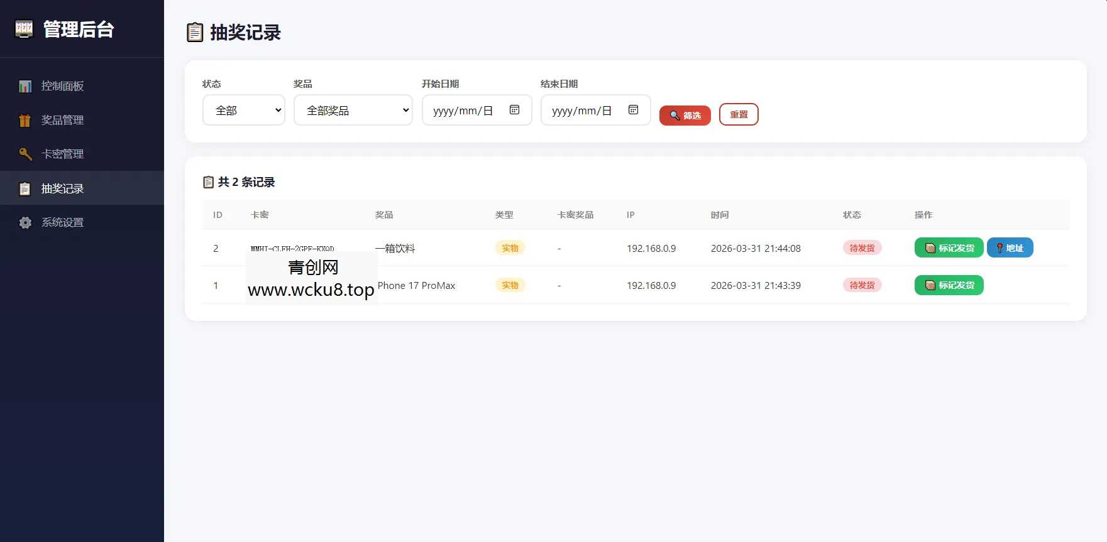
Task: Click the 共 2 条记录 count text
Action: point(246,182)
